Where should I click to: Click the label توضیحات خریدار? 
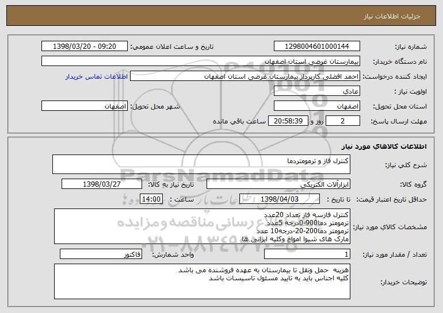tap(404, 282)
